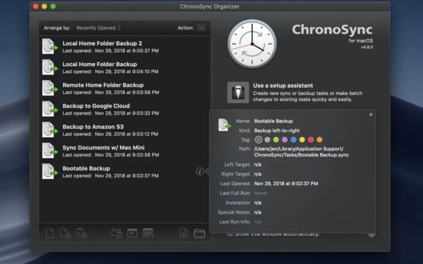423x264 pixels.
Task: Close the Bootable Backup info popover
Action: [x=371, y=115]
